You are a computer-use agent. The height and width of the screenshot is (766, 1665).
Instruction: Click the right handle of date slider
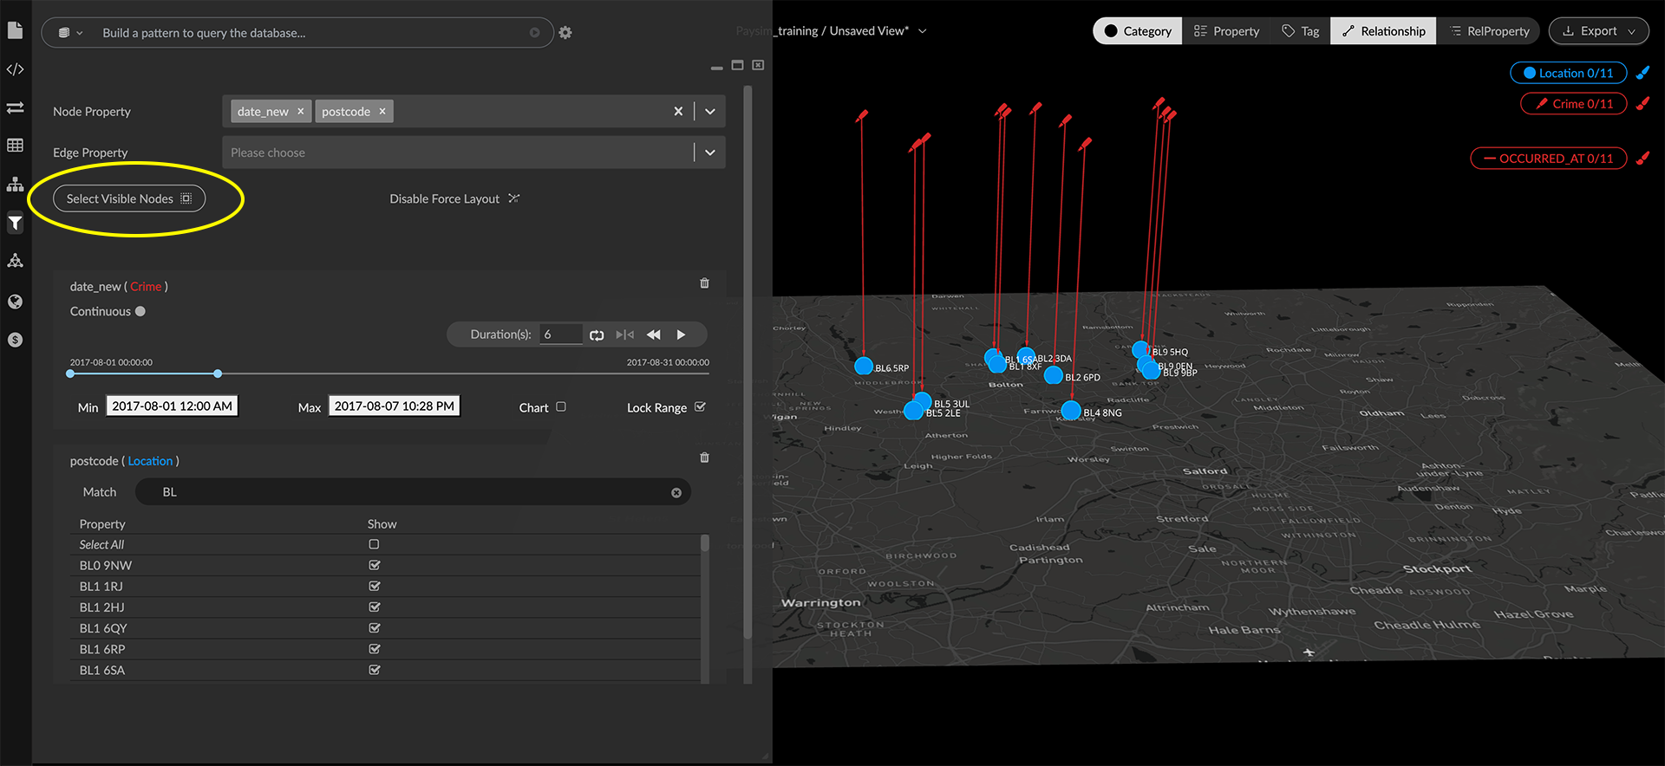click(x=218, y=373)
